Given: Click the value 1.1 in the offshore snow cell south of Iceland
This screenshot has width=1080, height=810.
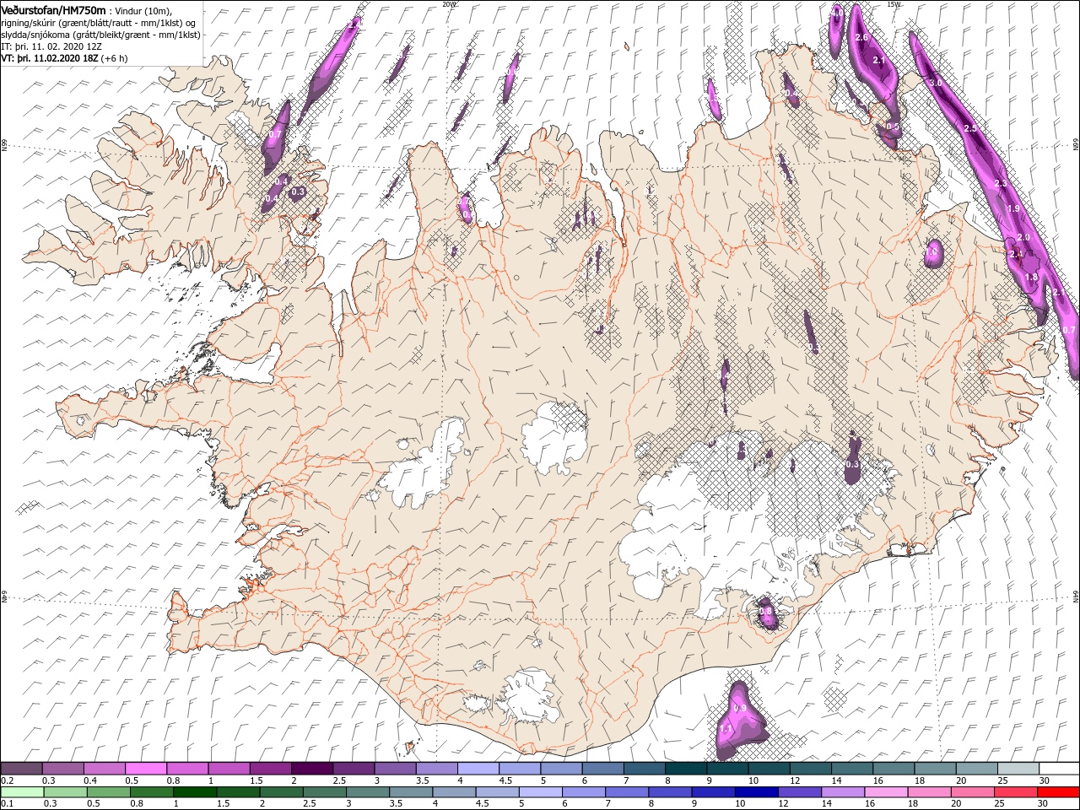Looking at the screenshot, I should click(725, 728).
